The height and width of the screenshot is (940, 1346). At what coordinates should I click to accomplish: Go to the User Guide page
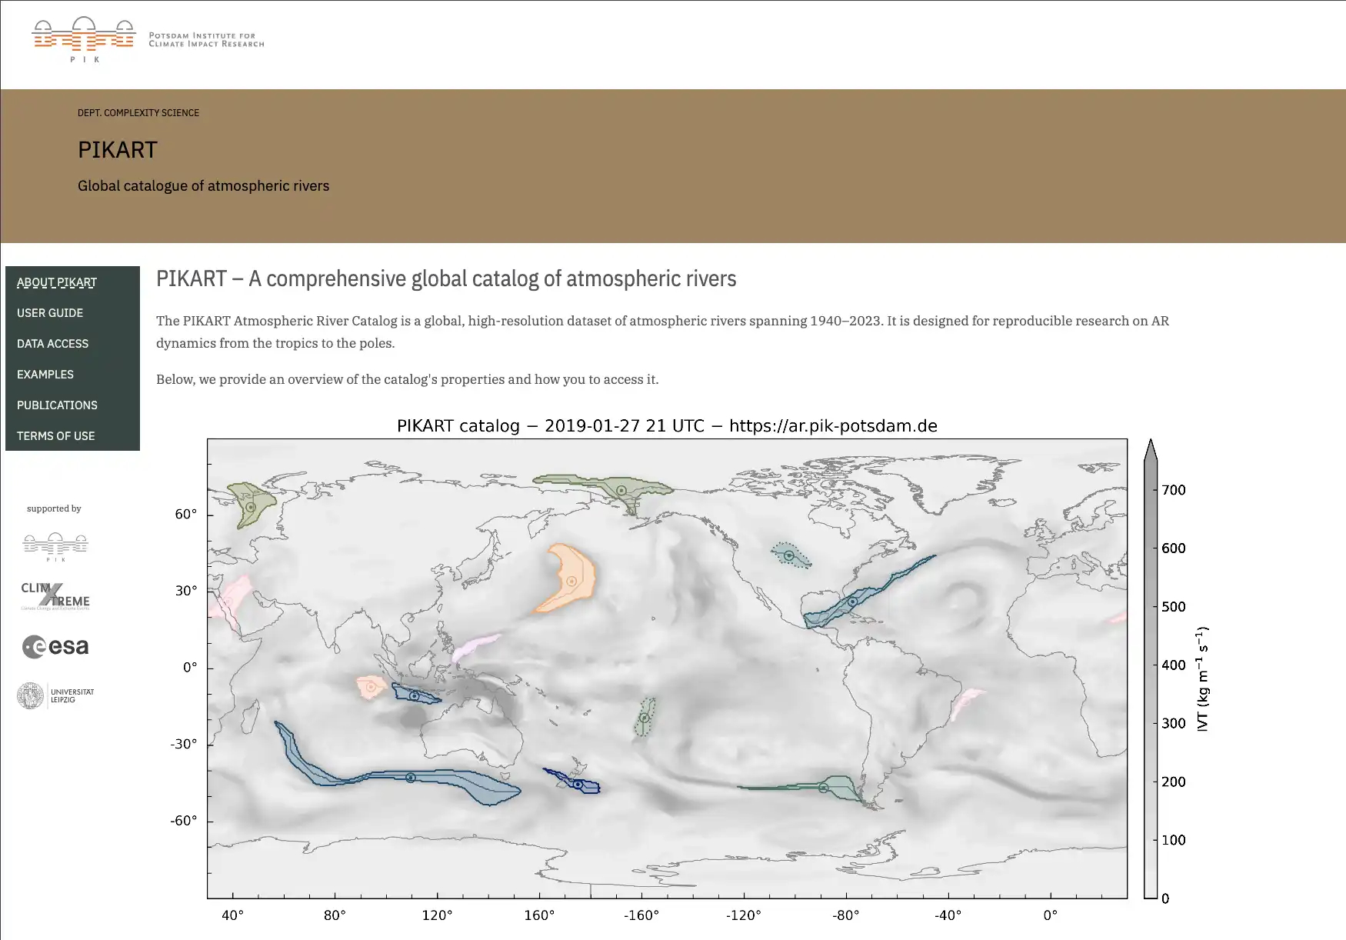pyautogui.click(x=50, y=313)
